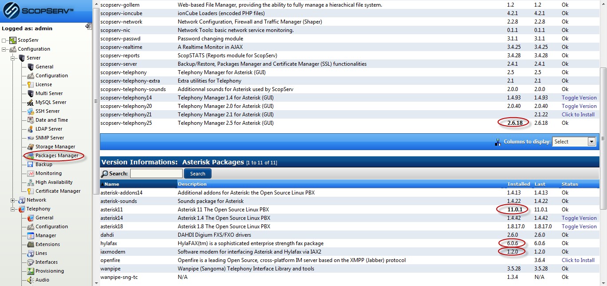The image size is (607, 286).
Task: Sort Asterisk packages by Name column
Action: [112, 184]
